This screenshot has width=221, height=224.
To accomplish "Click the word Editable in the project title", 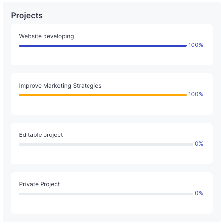I will click(x=30, y=135).
